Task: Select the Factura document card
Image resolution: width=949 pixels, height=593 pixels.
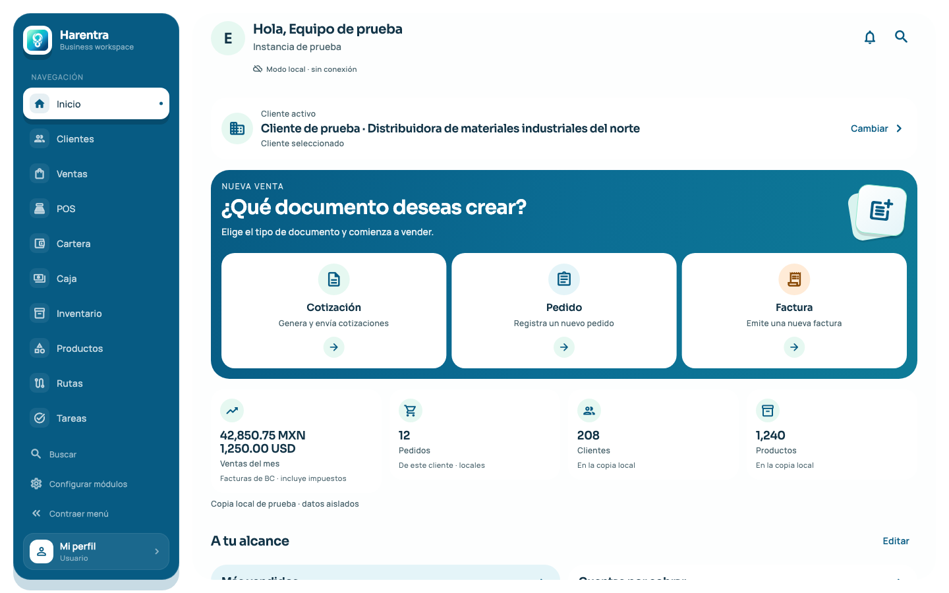Action: [794, 310]
